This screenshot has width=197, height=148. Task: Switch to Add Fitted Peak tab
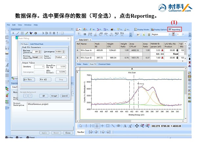point(37,44)
